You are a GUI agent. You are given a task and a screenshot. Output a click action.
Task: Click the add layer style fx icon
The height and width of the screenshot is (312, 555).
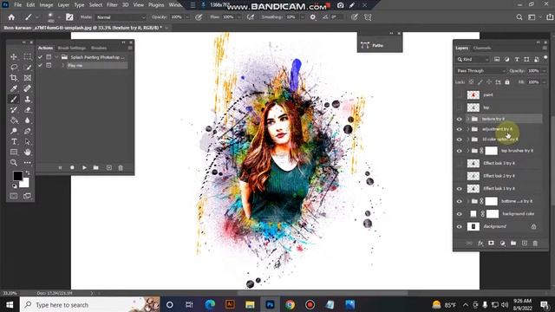tap(480, 243)
